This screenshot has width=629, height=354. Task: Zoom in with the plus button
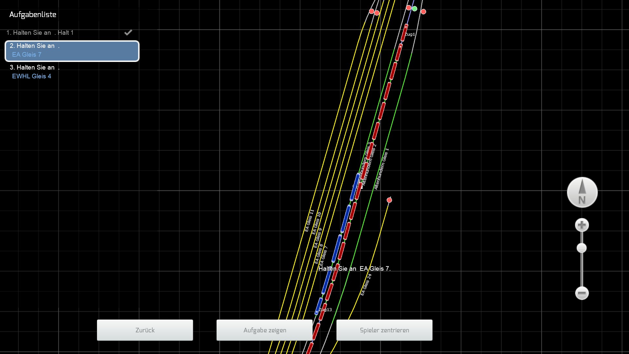coord(582,225)
